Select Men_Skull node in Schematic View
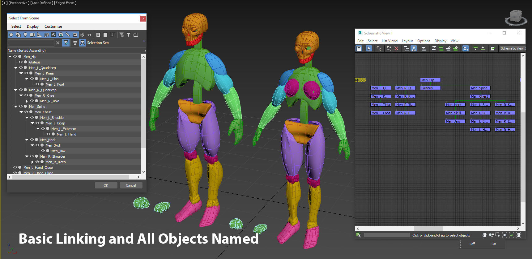The height and width of the screenshot is (259, 532). [455, 113]
